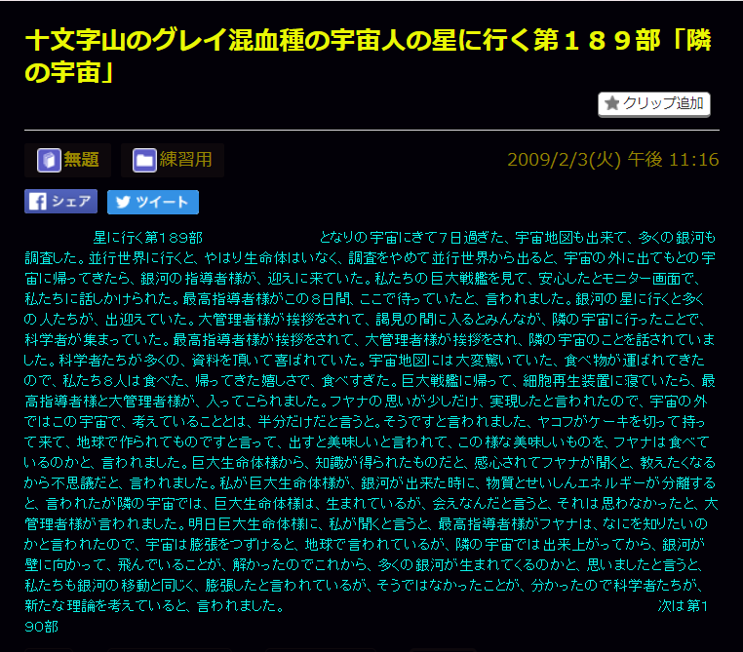
Task: Click the Facebook logo icon
Action: pos(37,202)
